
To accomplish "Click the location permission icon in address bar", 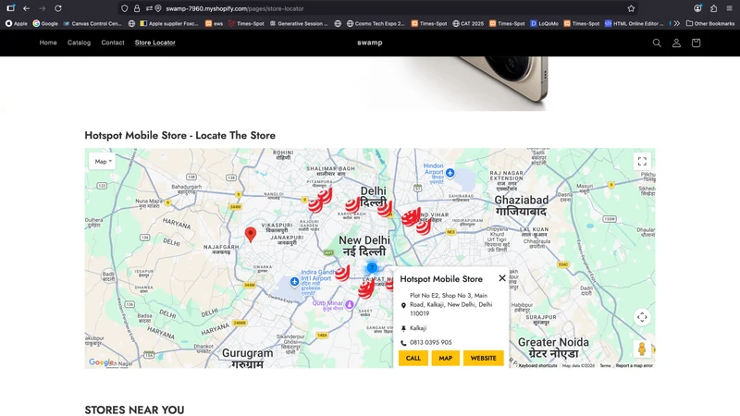I will [x=158, y=8].
